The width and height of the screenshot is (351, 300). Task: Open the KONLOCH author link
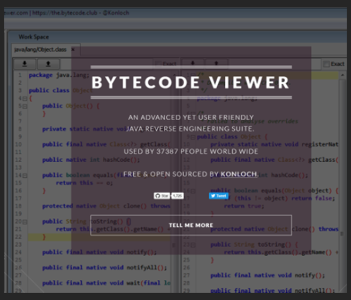point(239,174)
